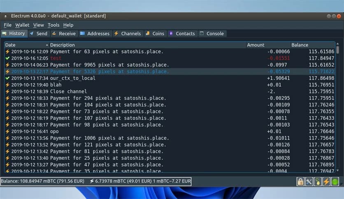
Task: Open the Tools menu
Action: [x=53, y=25]
